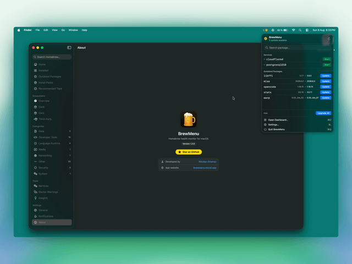This screenshot has width=352, height=264.
Task: Toggle the sidebar visibility icon
Action: [69, 48]
